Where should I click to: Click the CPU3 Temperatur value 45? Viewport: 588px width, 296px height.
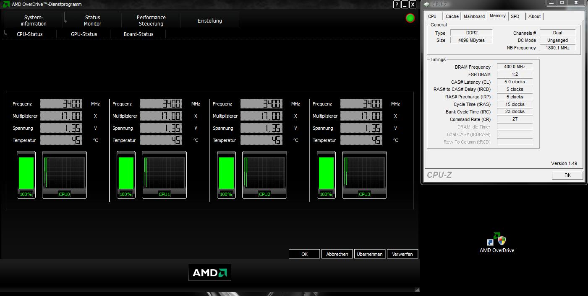pyautogui.click(x=361, y=140)
